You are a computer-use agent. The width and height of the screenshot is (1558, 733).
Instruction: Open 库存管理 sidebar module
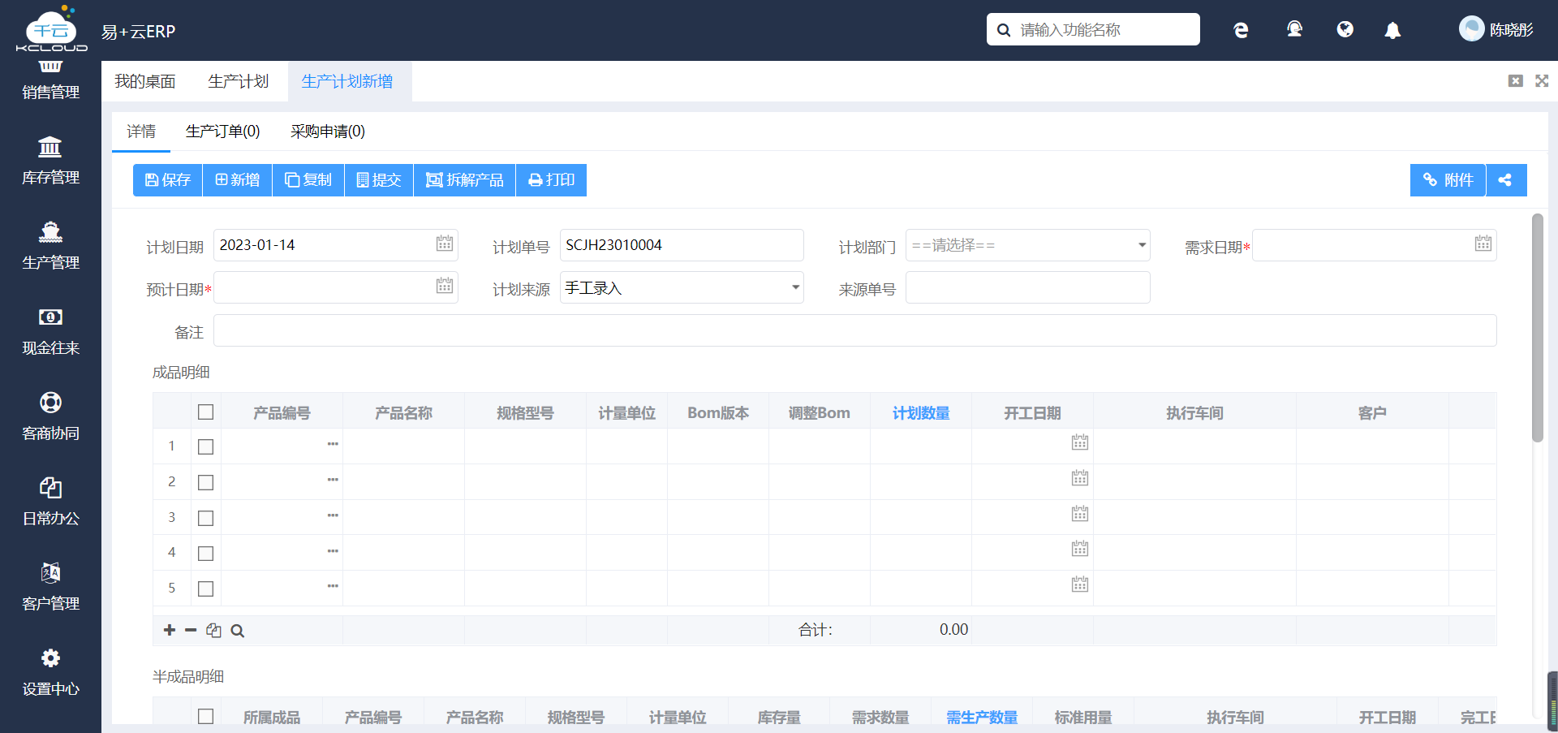(50, 161)
